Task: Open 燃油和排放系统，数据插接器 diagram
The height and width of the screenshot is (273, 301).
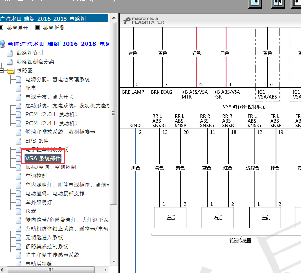Action: pos(60,132)
